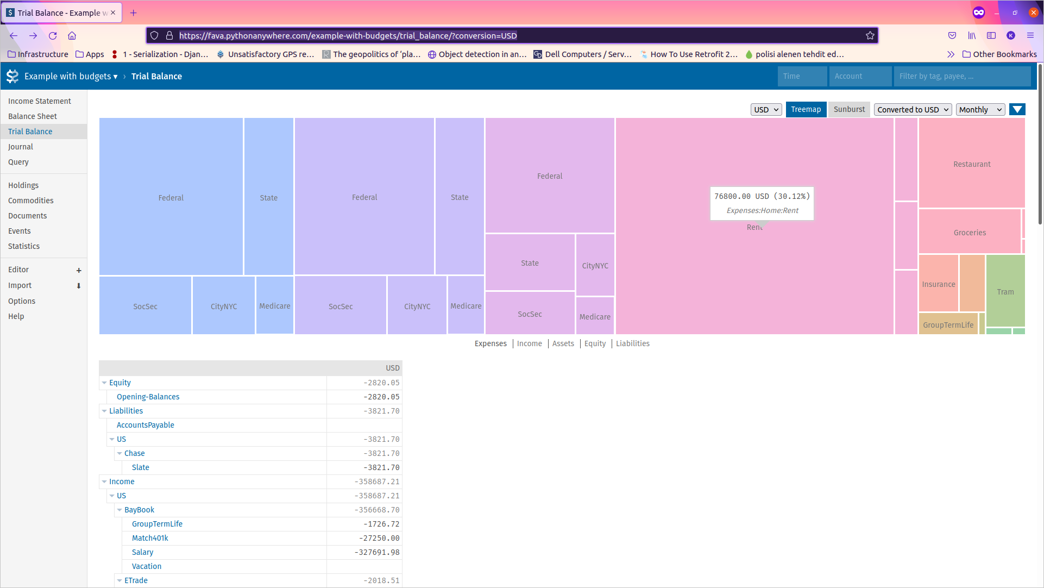The height and width of the screenshot is (588, 1044).
Task: Open the Salary account link
Action: pos(142,552)
